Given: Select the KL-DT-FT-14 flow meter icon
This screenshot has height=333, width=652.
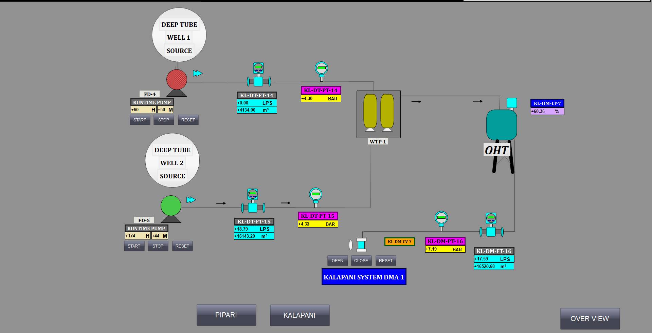Looking at the screenshot, I should click(258, 75).
